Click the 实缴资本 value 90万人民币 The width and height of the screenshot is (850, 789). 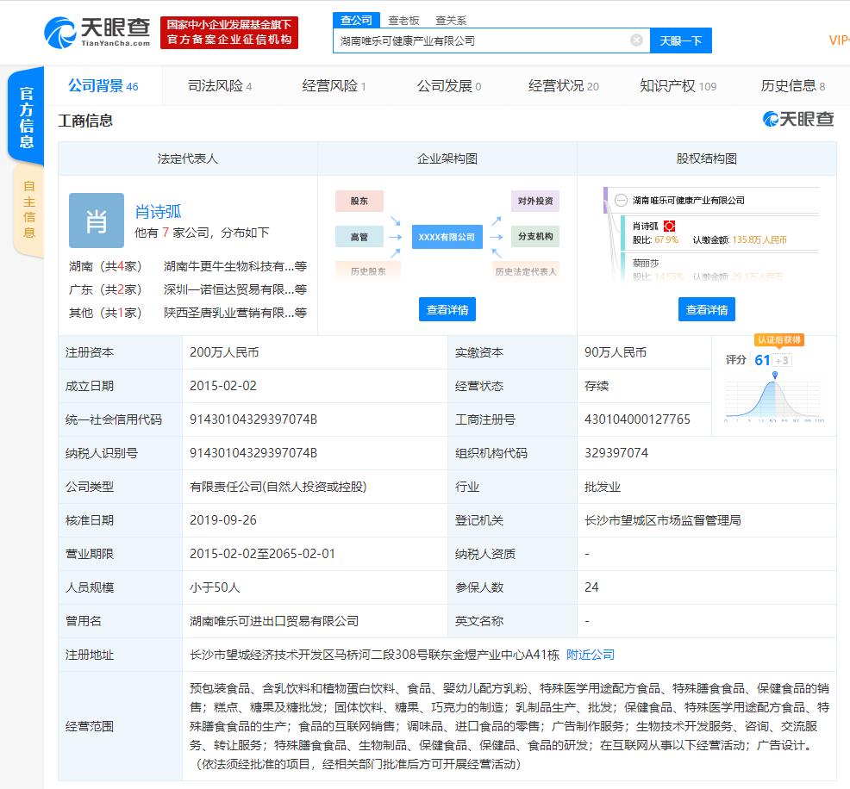click(616, 352)
